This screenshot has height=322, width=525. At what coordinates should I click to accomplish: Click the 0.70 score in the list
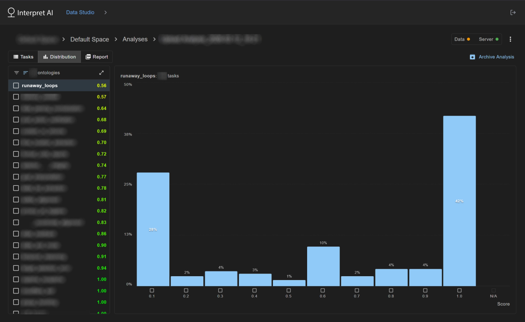pos(101,142)
